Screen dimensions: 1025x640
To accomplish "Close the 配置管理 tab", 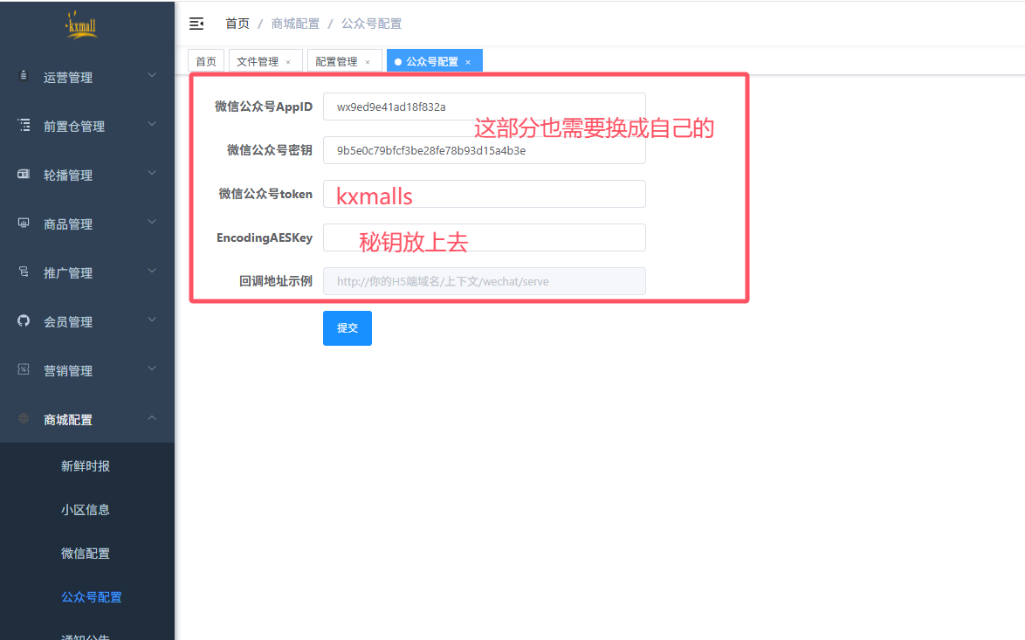I will point(368,62).
